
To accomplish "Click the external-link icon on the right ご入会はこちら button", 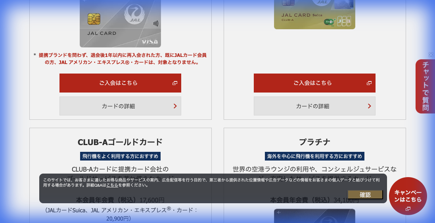I will click(x=369, y=83).
